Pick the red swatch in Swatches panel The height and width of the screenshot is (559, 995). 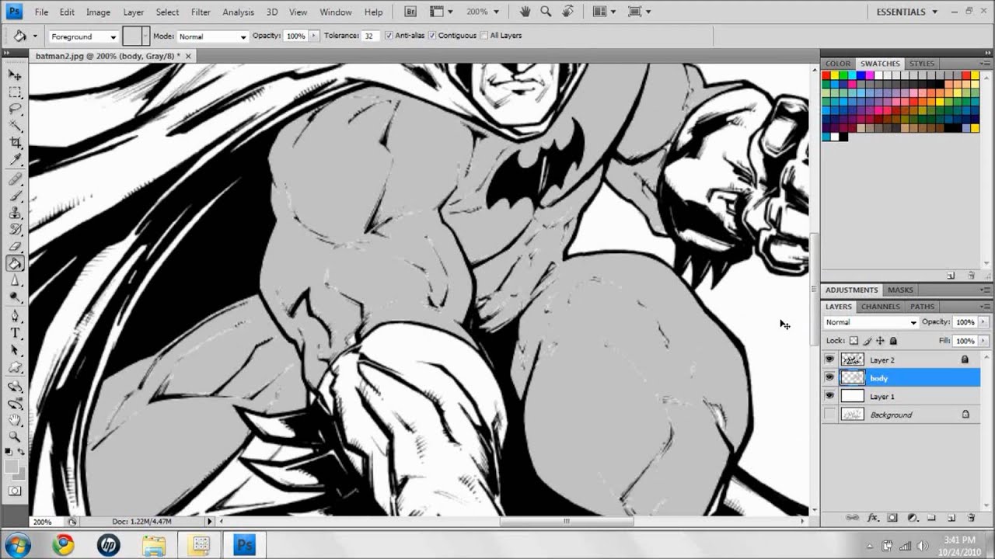pos(826,75)
